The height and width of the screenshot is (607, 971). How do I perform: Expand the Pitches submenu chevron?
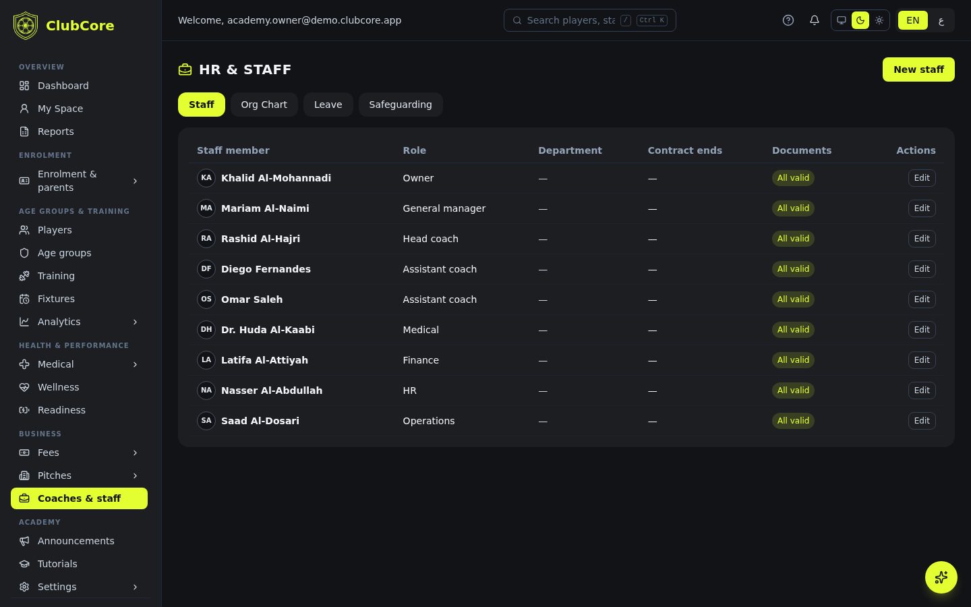tap(135, 475)
